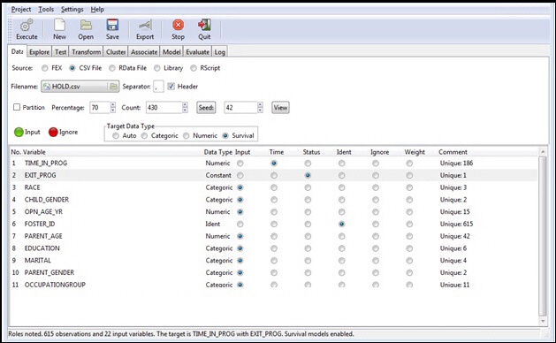The width and height of the screenshot is (556, 343).
Task: Open the Settings menu
Action: (72, 9)
